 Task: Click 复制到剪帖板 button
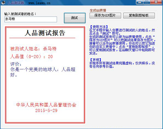[x=139, y=16]
